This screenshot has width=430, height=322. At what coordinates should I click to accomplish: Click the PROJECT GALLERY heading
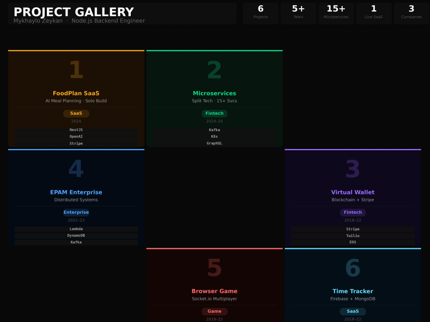click(x=74, y=12)
